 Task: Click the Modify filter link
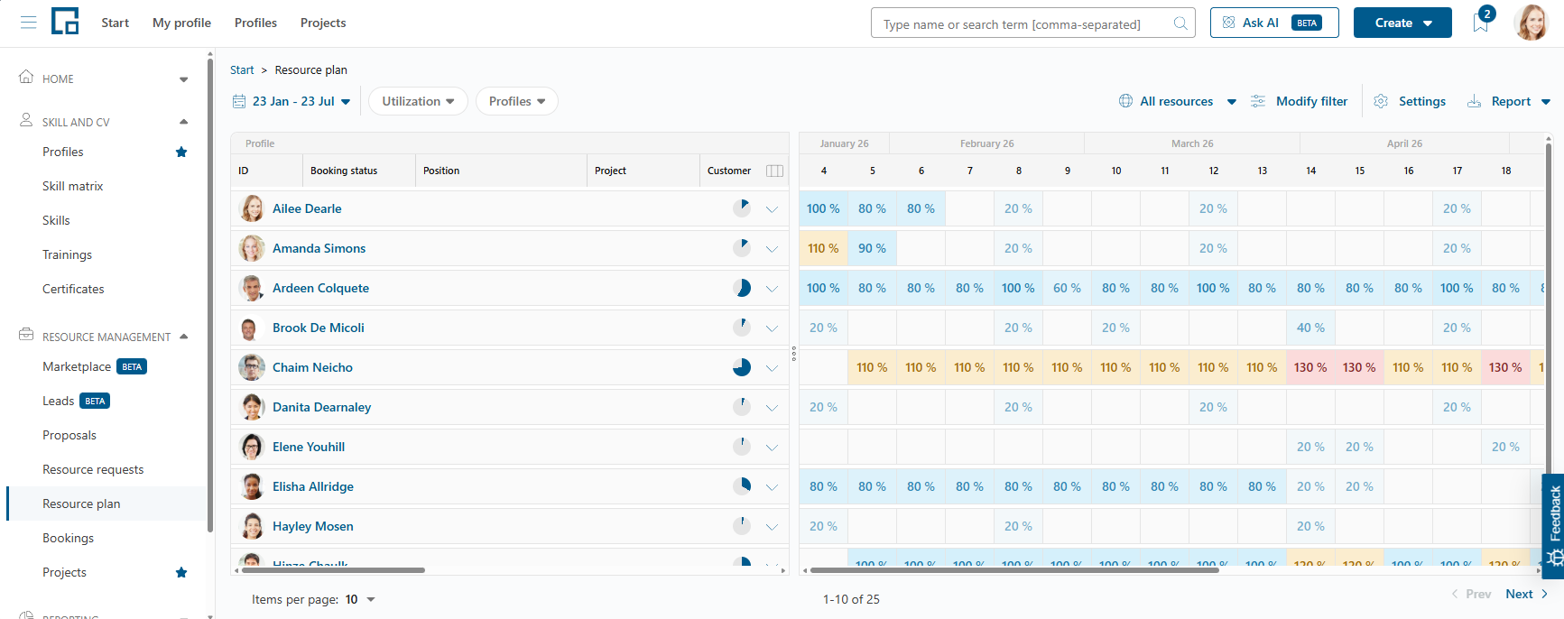tap(1311, 101)
